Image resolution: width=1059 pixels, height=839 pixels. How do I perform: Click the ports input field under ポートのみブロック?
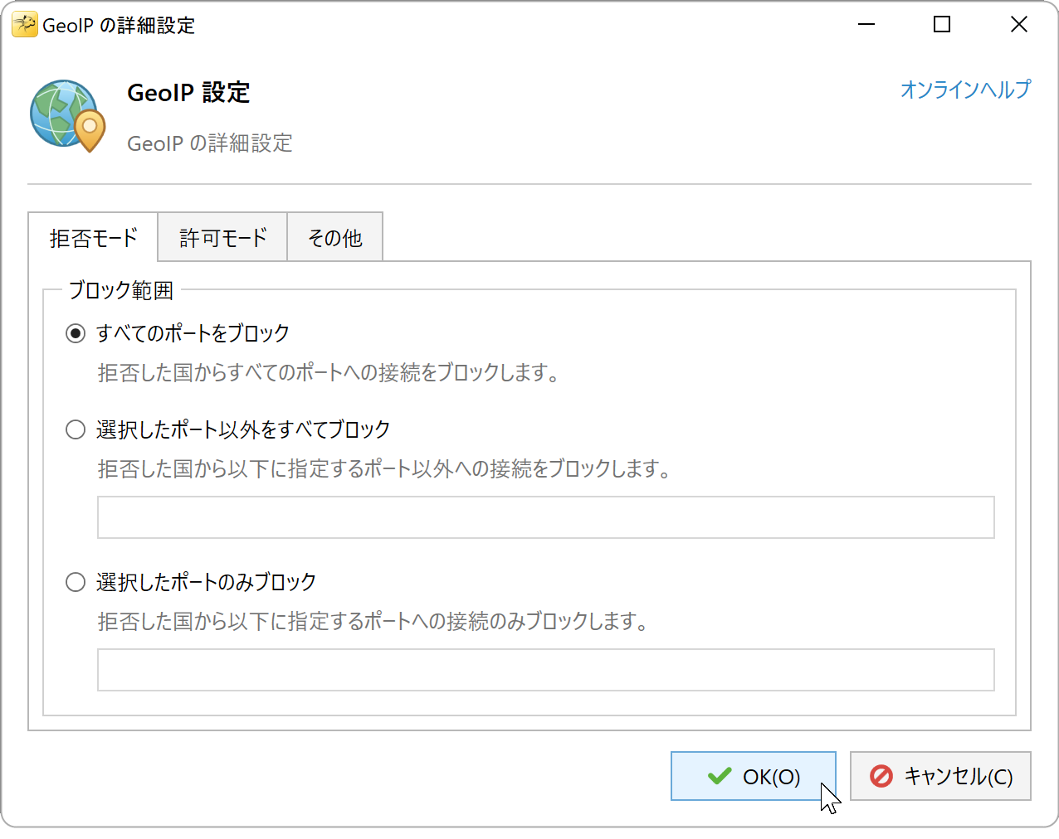click(546, 670)
